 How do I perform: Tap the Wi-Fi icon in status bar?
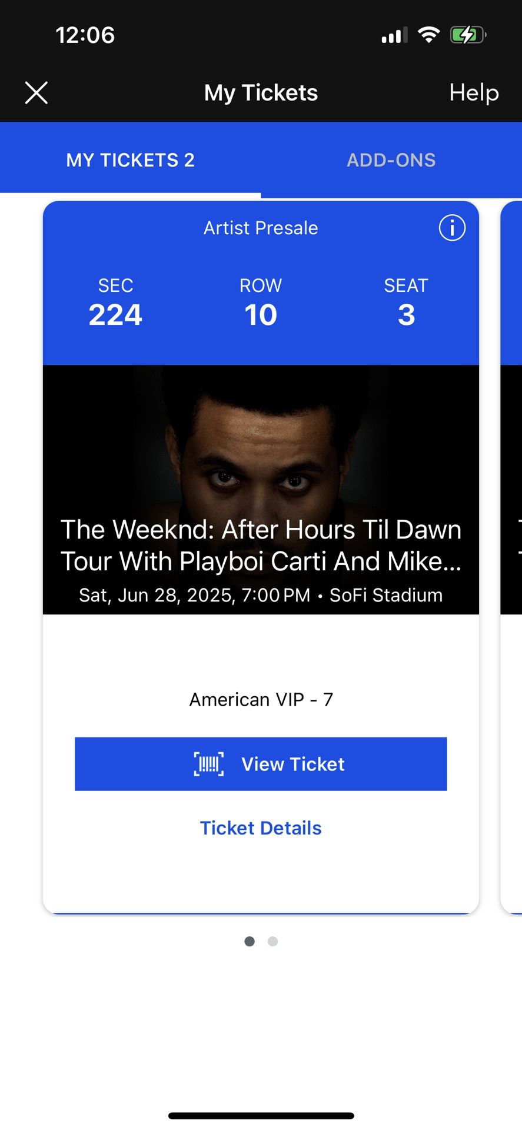click(x=429, y=35)
